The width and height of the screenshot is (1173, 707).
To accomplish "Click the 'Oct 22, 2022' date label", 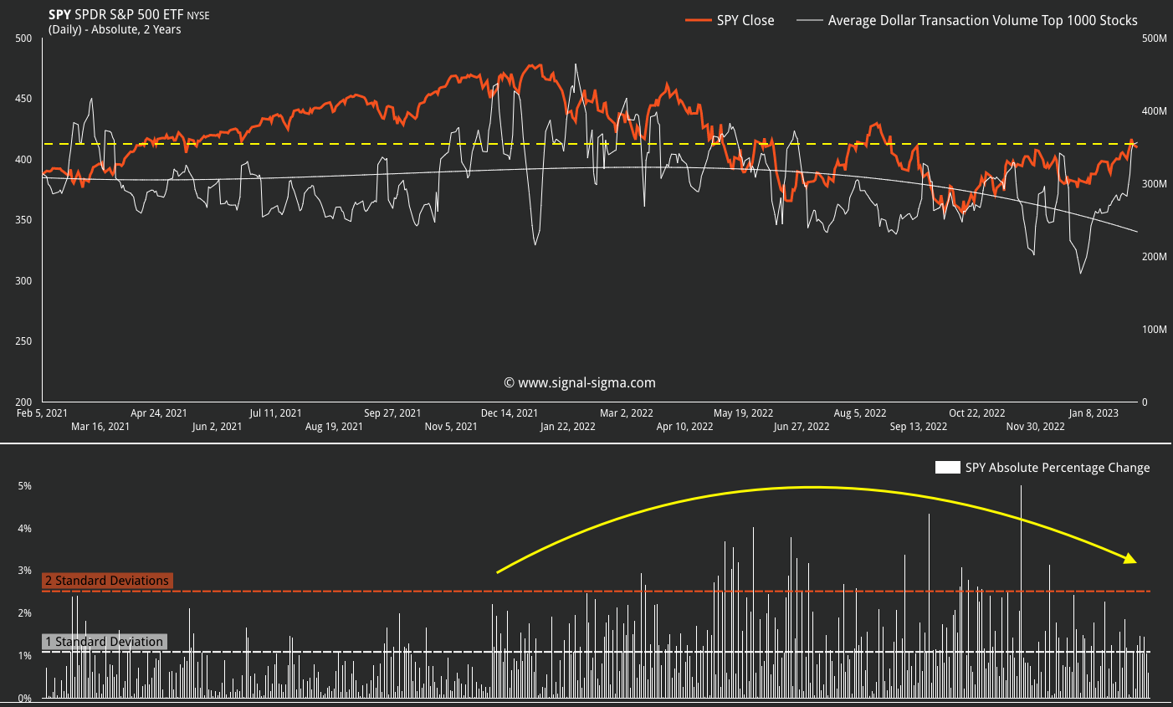I will [977, 412].
